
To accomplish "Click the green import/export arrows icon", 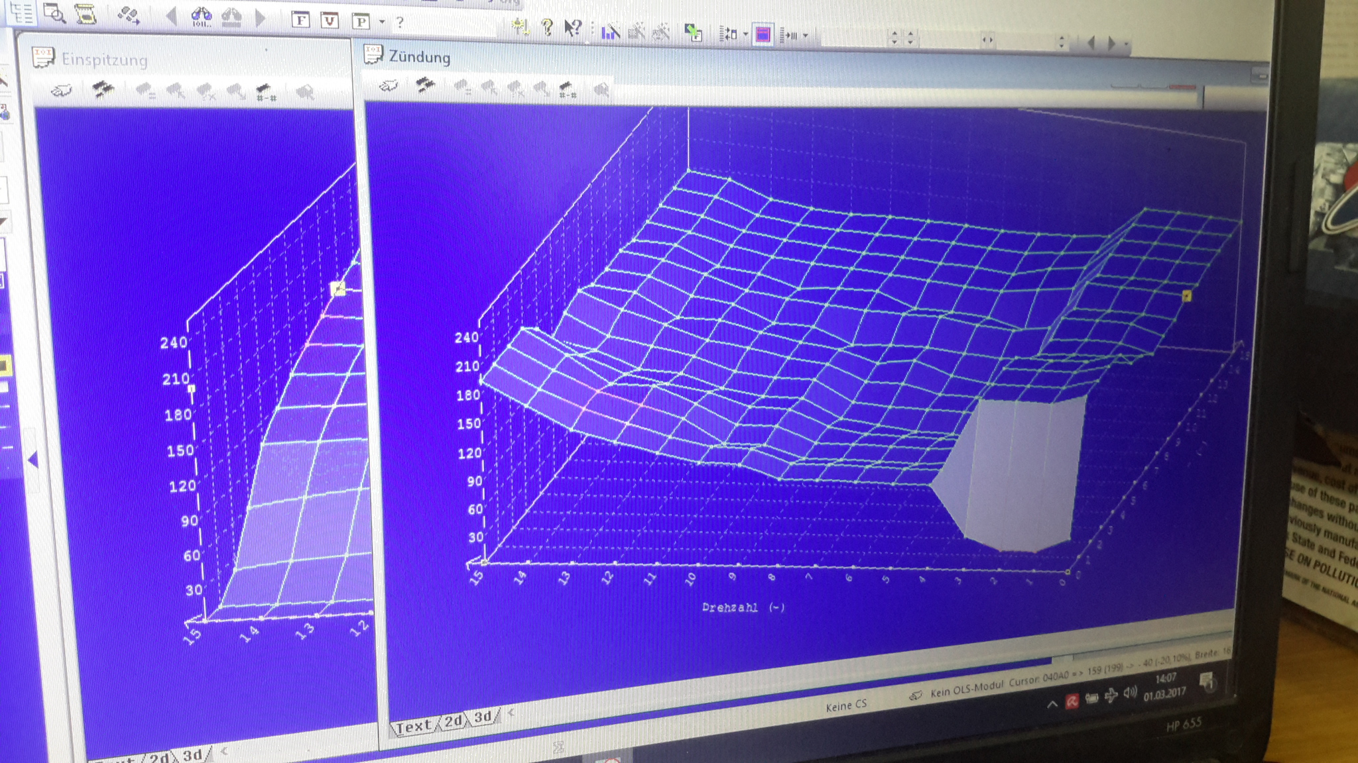I will coord(694,32).
